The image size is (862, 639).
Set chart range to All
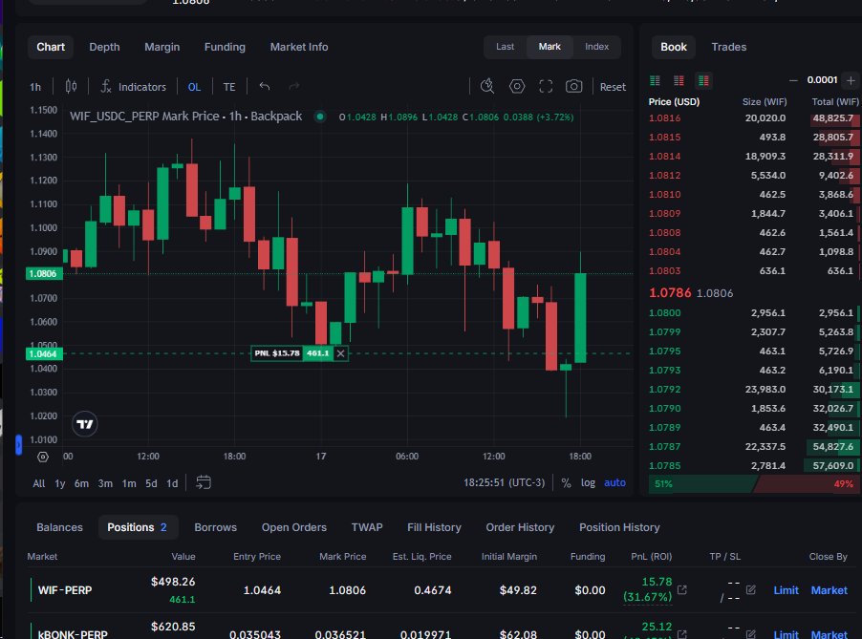pyautogui.click(x=38, y=483)
